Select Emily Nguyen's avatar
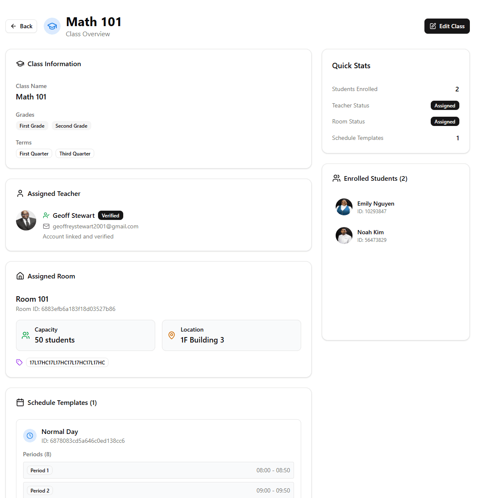The width and height of the screenshot is (477, 498). [344, 207]
